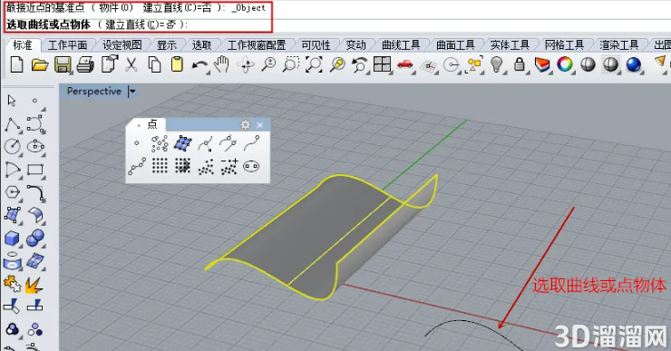Select the Polygon tool in sidebar
Image resolution: width=671 pixels, height=351 pixels.
[13, 192]
